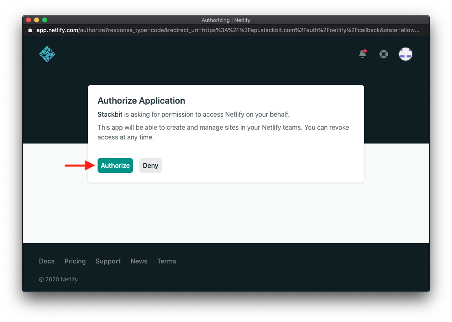
Task: Click the © 2020 Netlify copyright text
Action: click(58, 279)
